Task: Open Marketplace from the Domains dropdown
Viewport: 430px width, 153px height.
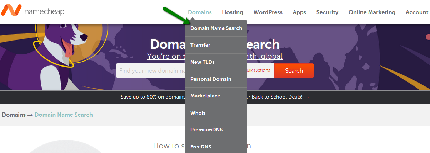Action: (216, 96)
